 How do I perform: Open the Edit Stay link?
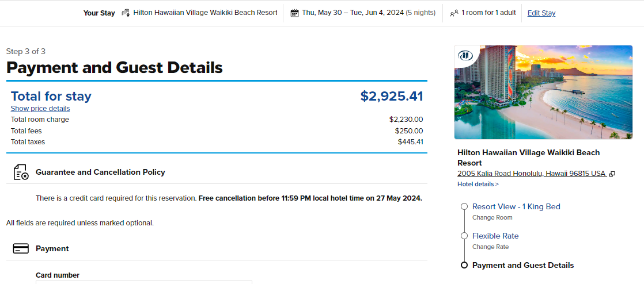(x=541, y=13)
